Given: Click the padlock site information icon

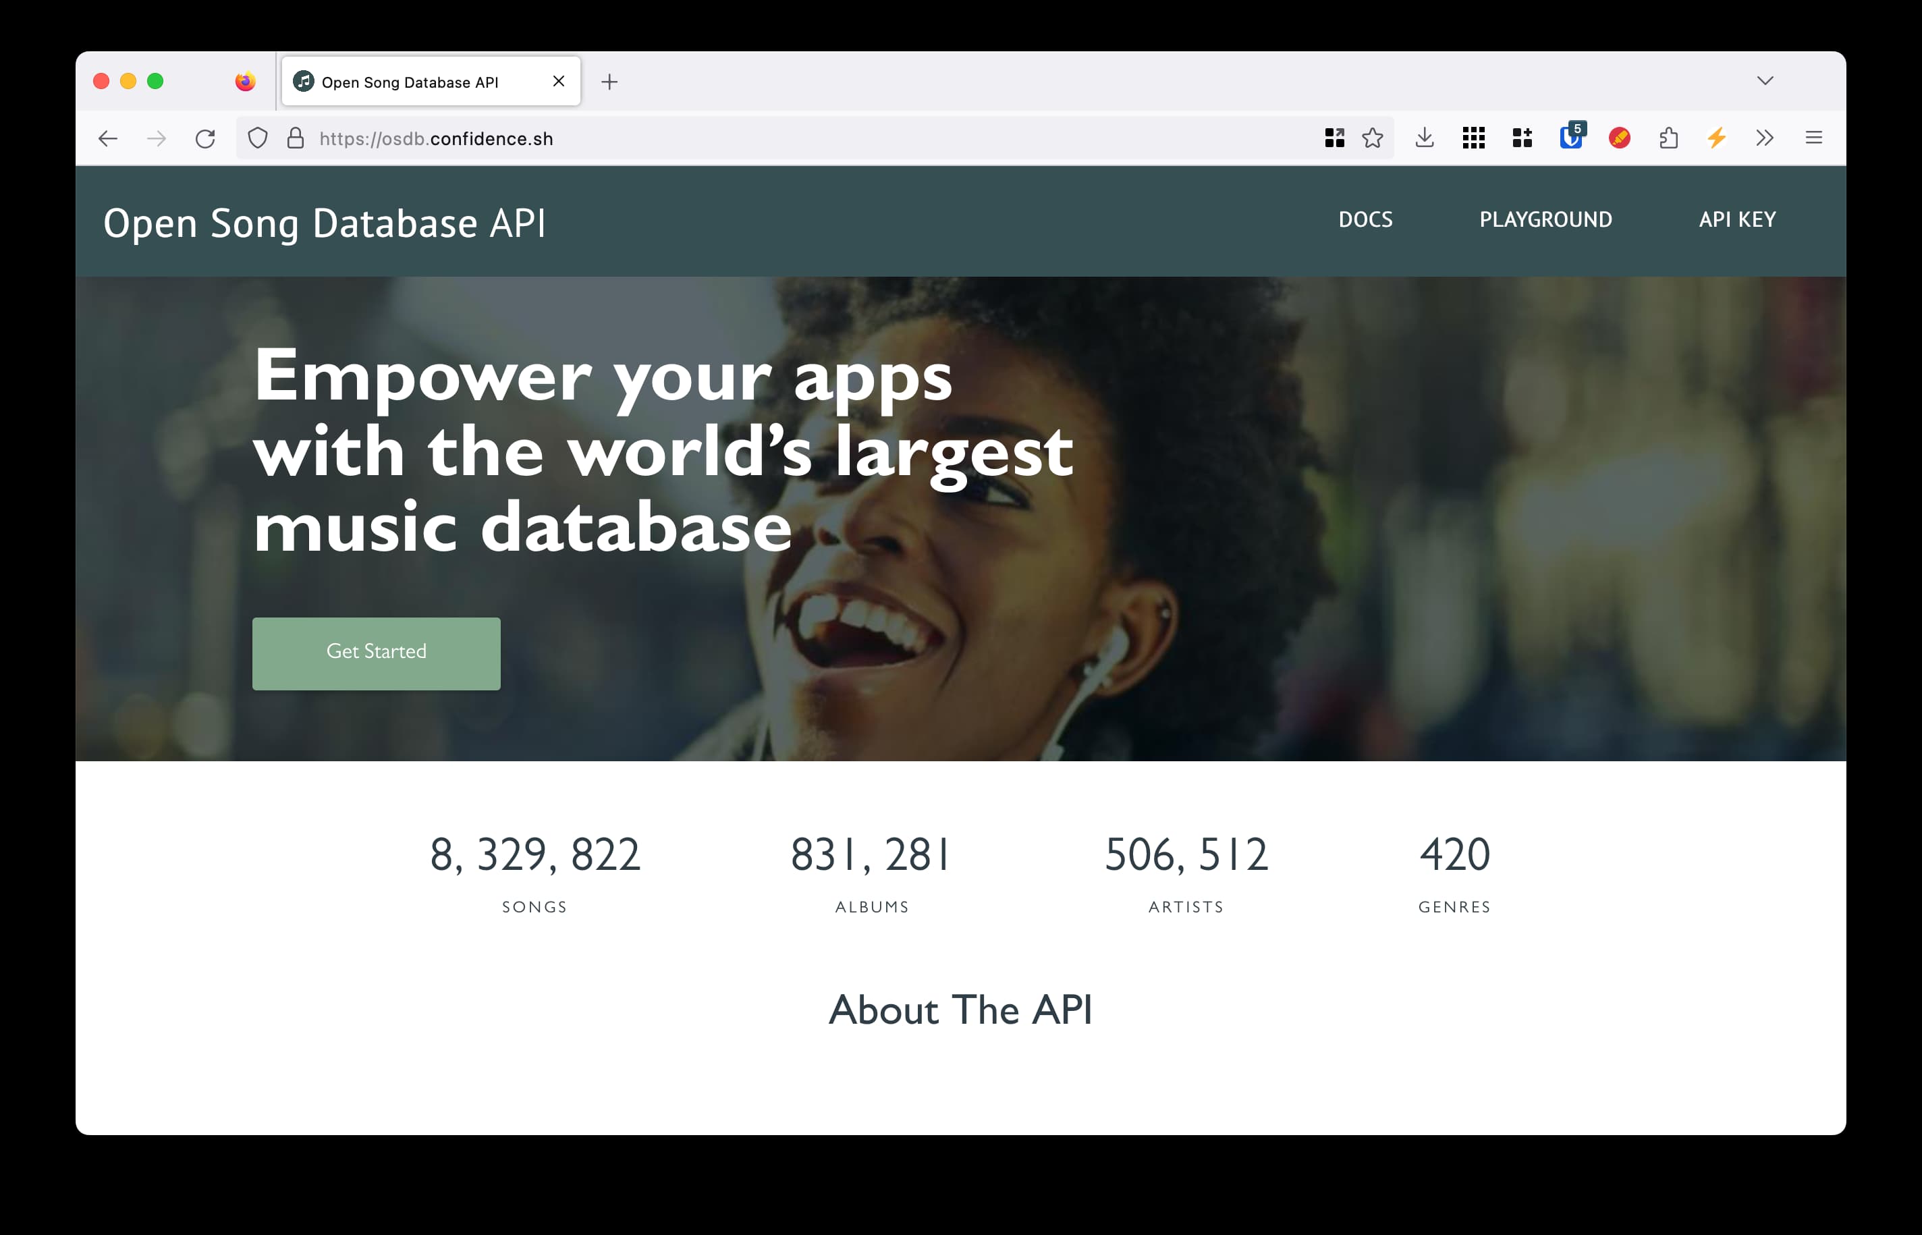Looking at the screenshot, I should (295, 139).
